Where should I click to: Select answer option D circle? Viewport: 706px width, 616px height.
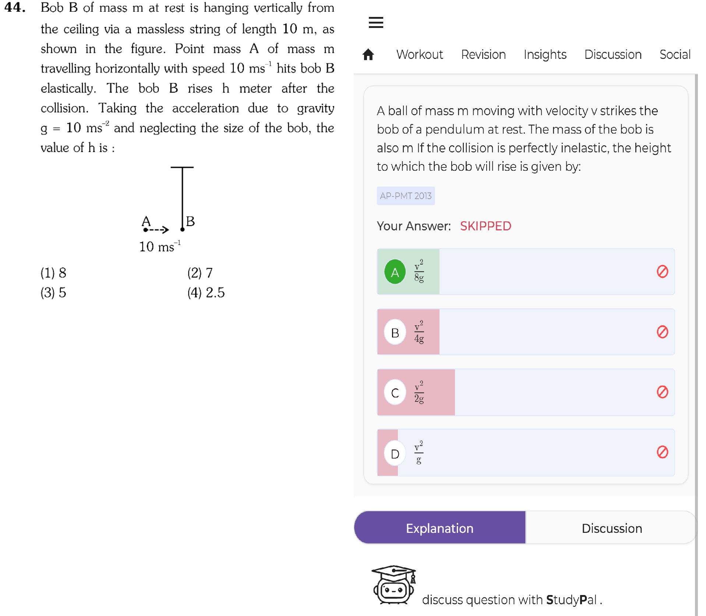tap(395, 453)
